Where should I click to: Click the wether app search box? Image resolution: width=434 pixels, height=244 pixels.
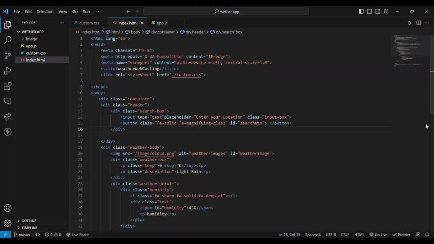pos(226,12)
